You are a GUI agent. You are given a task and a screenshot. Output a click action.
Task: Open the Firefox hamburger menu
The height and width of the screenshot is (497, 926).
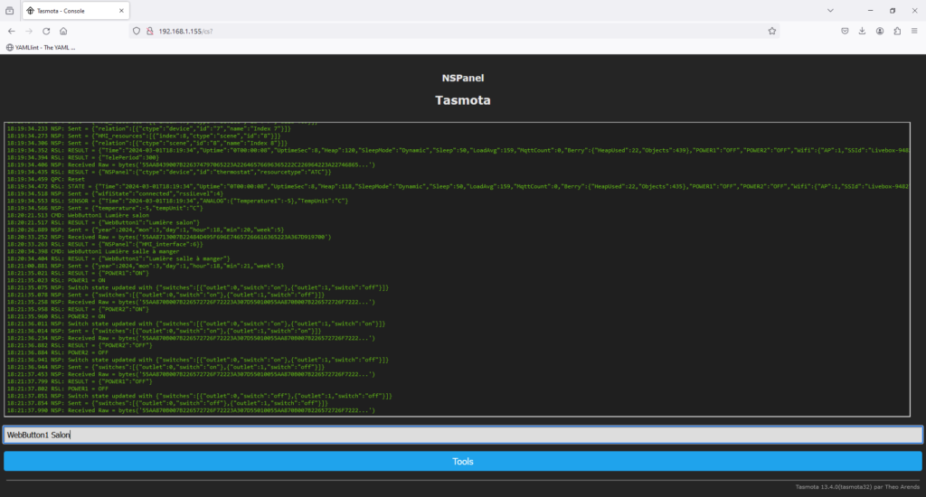pyautogui.click(x=914, y=32)
